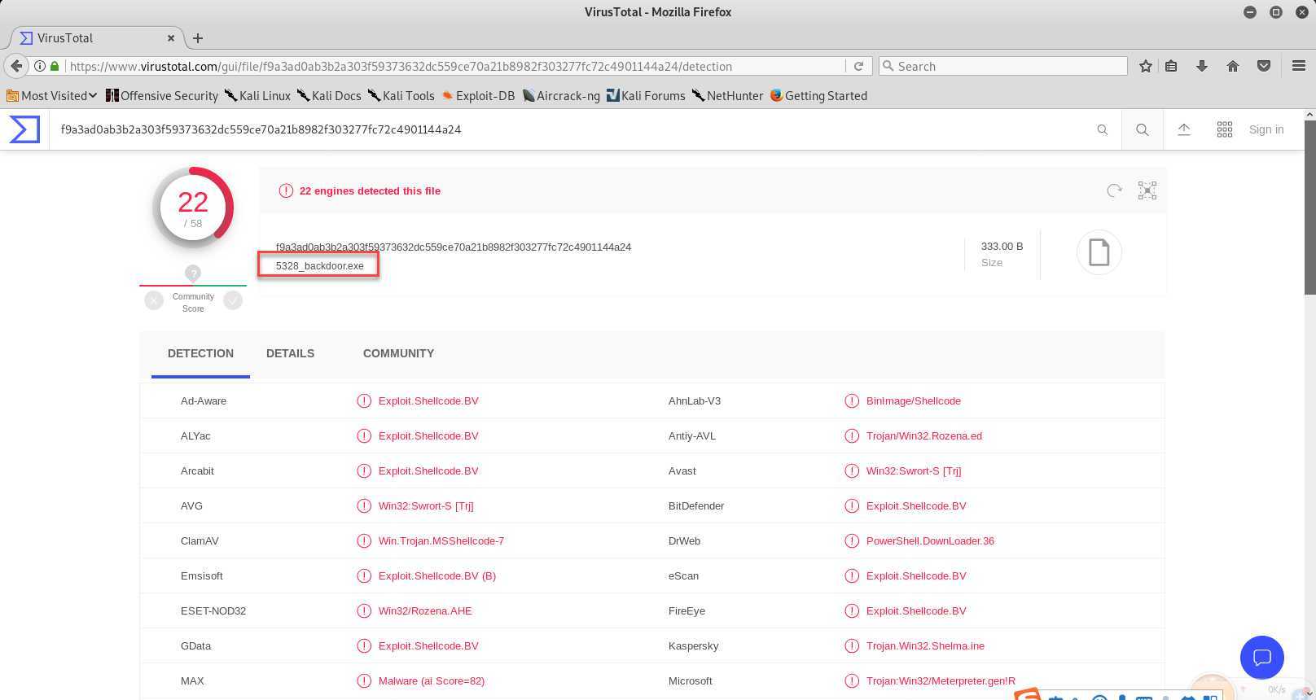Open Firefox bookmarks list icon
This screenshot has width=1316, height=700.
coord(1171,66)
